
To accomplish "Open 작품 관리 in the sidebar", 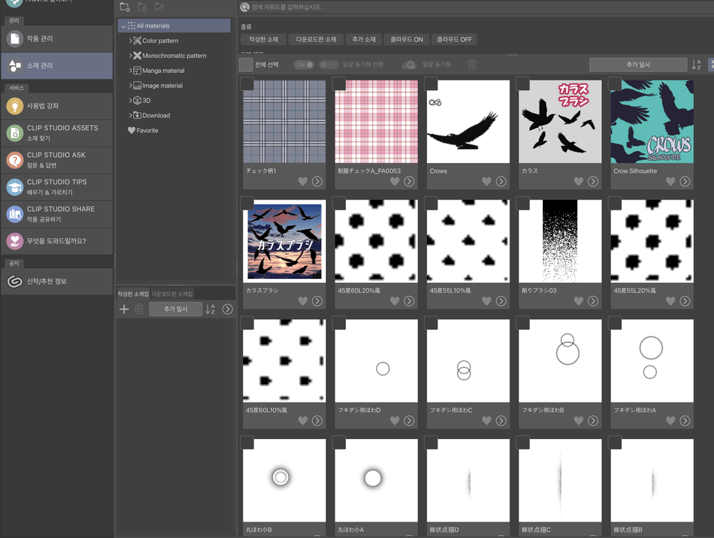I will (57, 39).
